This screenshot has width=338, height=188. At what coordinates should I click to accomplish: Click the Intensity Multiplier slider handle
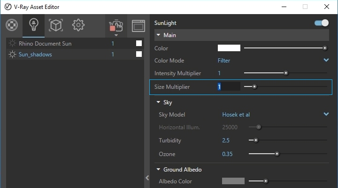(x=285, y=73)
